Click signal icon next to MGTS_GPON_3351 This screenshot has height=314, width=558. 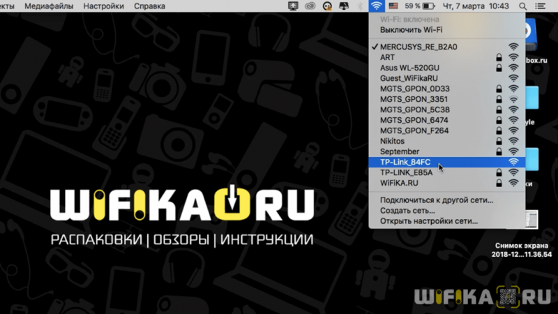[x=513, y=99]
